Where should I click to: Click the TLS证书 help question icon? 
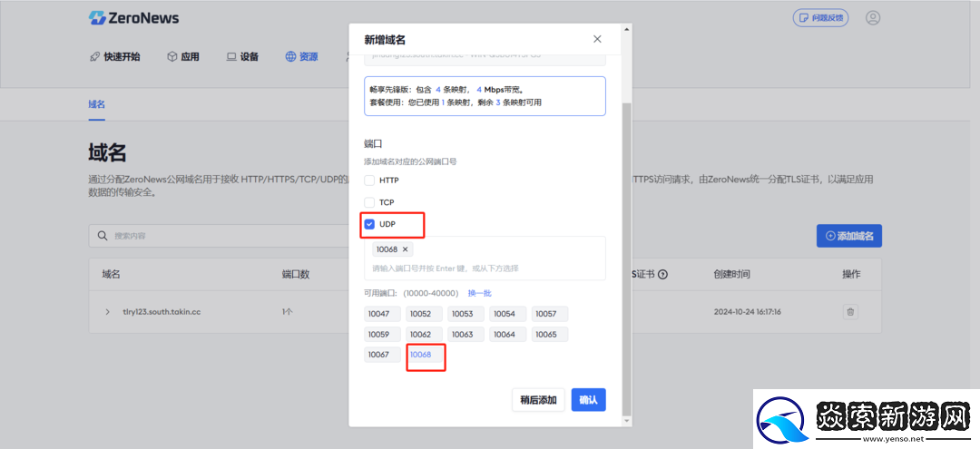[662, 274]
